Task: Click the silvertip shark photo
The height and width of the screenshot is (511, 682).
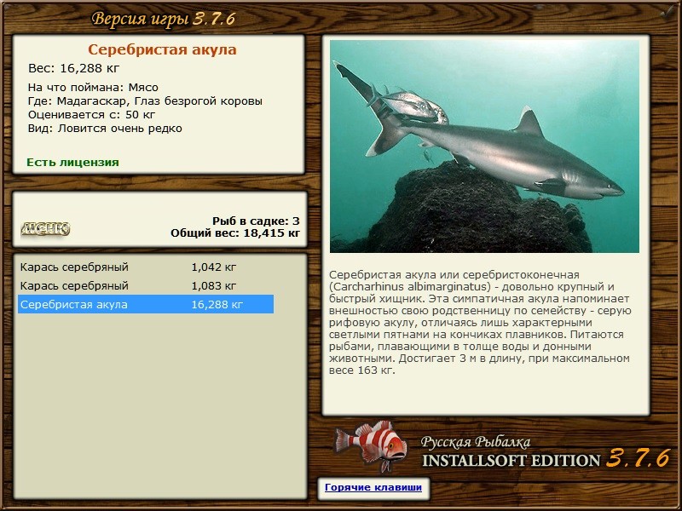Action: (484, 146)
